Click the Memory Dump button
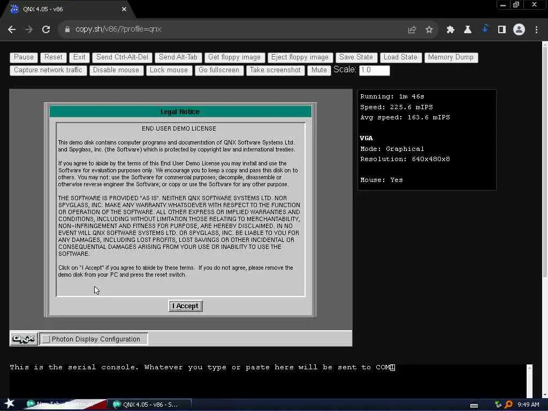This screenshot has height=411, width=548. point(451,57)
